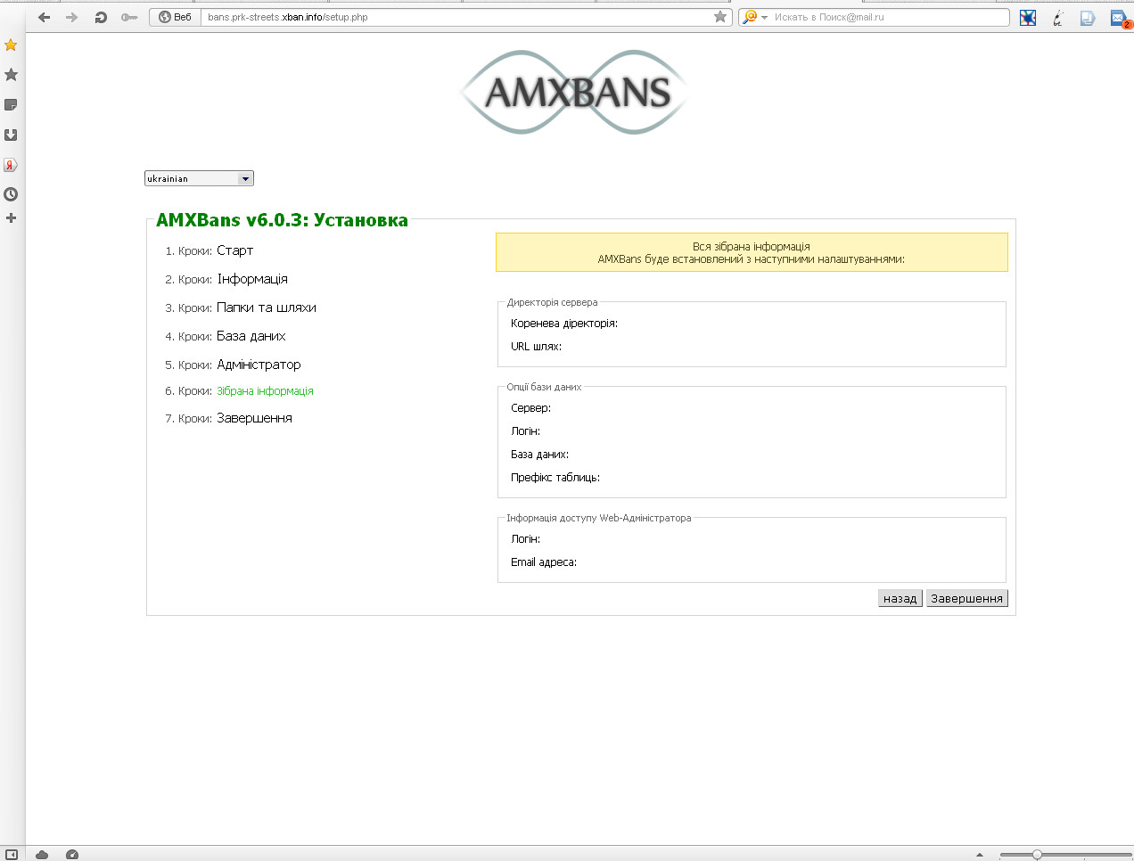Click the cloud sync icon in status bar

tap(42, 855)
